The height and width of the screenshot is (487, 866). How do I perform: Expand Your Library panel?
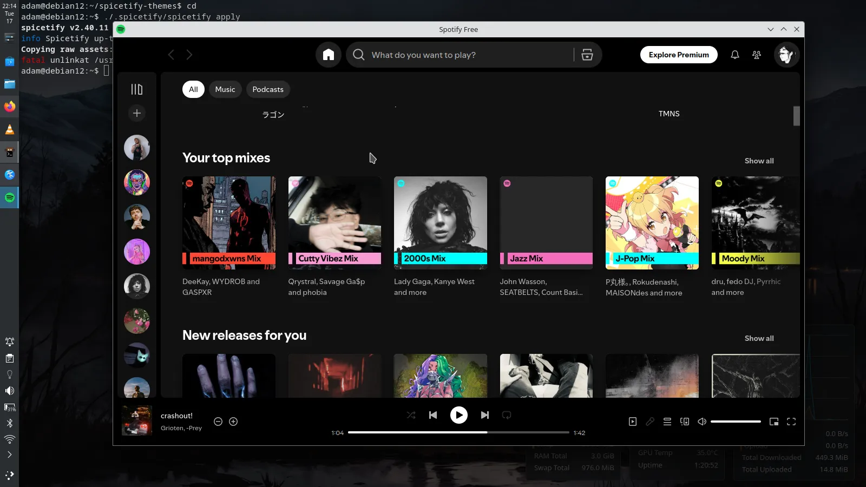pyautogui.click(x=137, y=89)
